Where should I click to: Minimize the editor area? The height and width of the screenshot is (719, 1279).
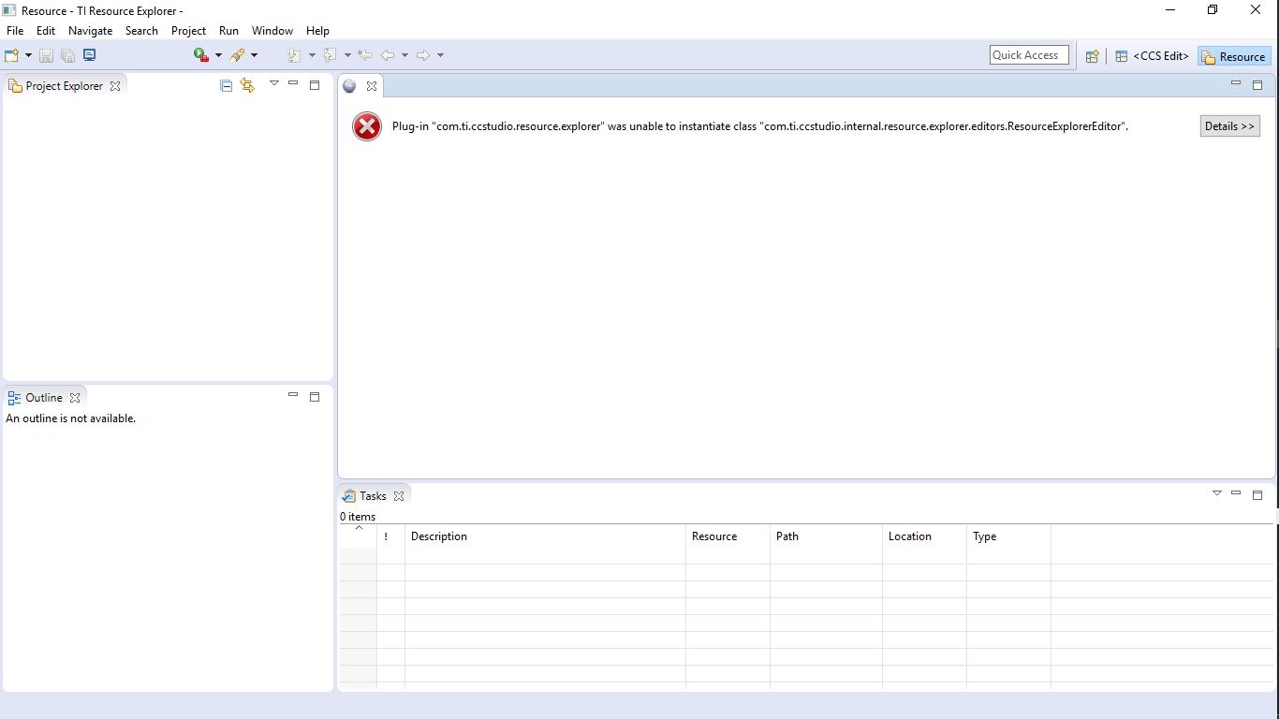click(x=1236, y=83)
